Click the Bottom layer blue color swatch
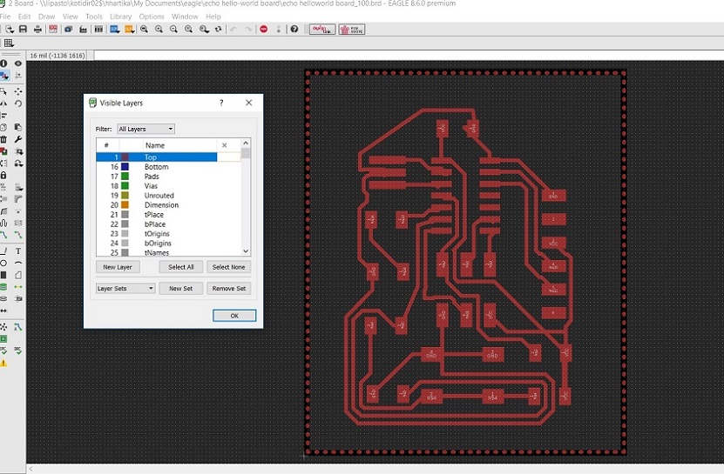Viewport: 724px width, 474px height. pyautogui.click(x=125, y=167)
